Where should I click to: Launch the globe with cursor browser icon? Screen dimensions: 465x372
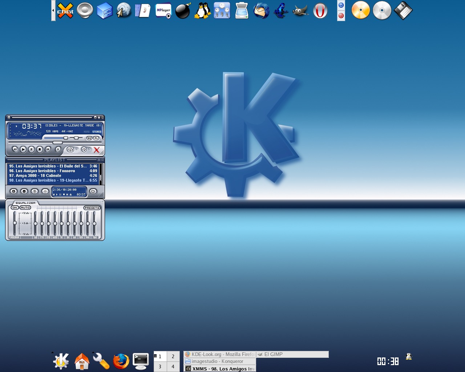click(124, 11)
